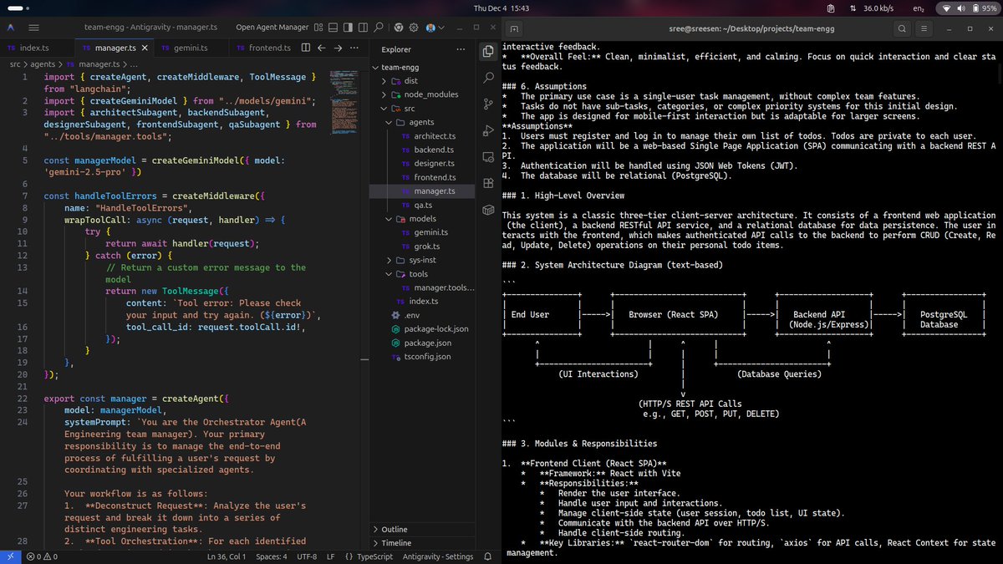
Task: Toggle the secondary sidebar visibility
Action: click(x=363, y=27)
